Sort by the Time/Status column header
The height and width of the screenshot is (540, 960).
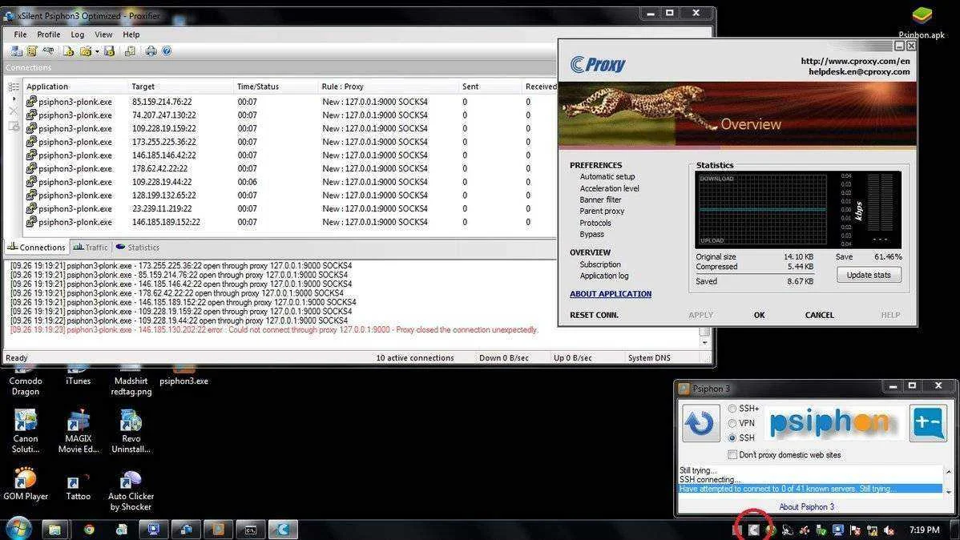[x=276, y=87]
